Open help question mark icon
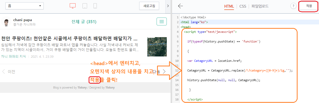This screenshot has width=319, height=103. (x=293, y=6)
